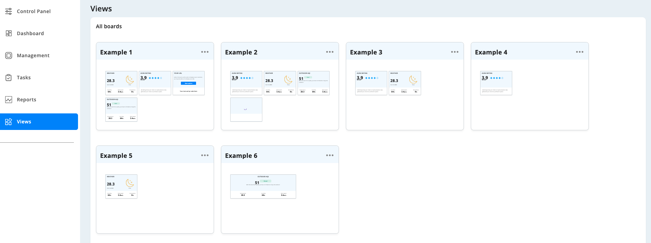Open the Example 6 ellipsis menu
This screenshot has height=243, width=651.
tap(330, 155)
